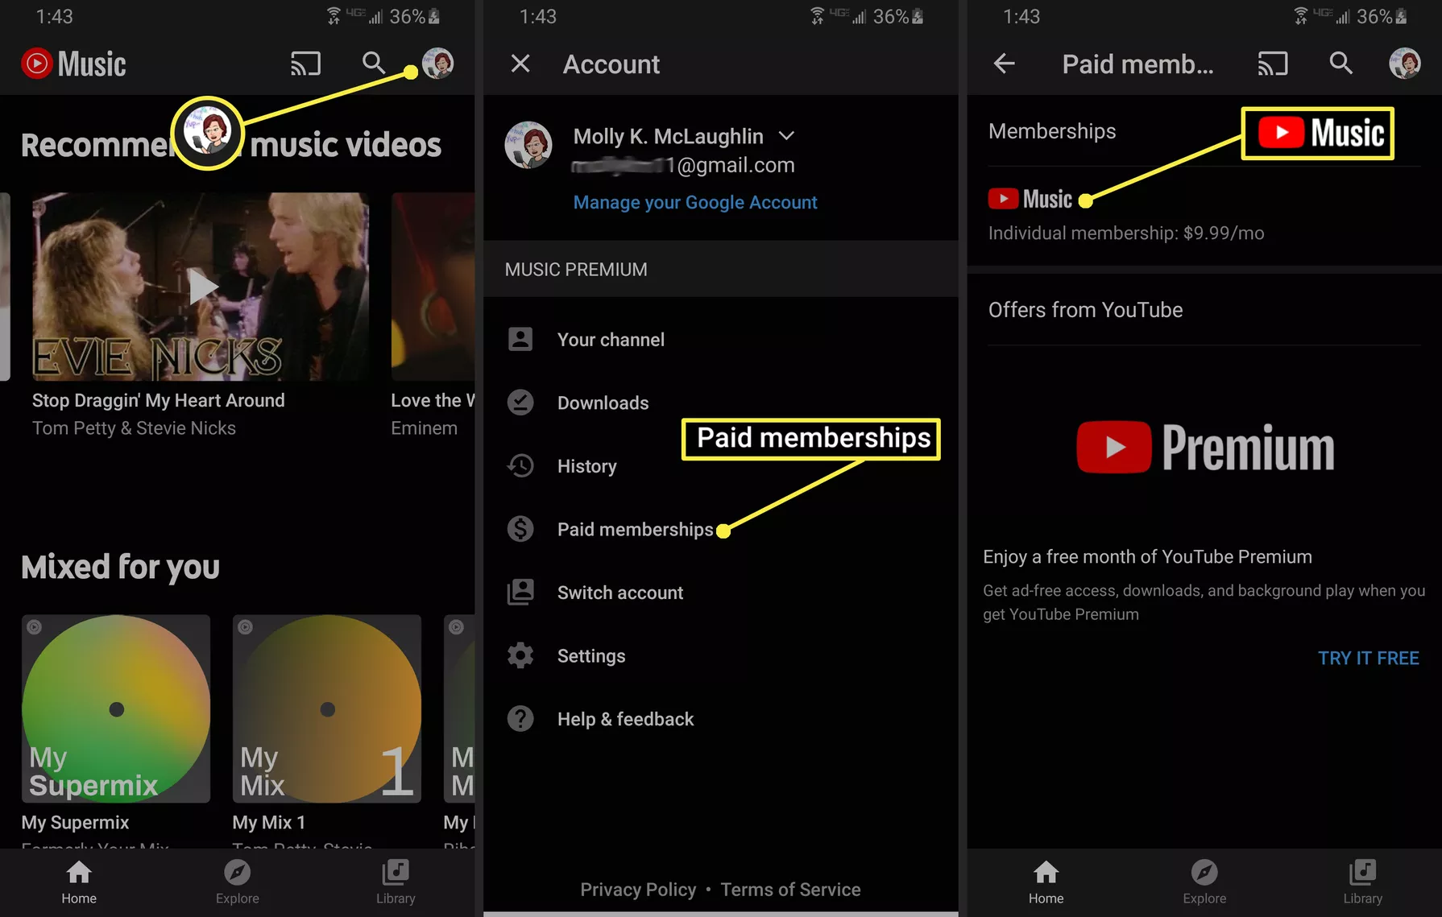This screenshot has height=917, width=1442.
Task: Open the Settings gear menu item
Action: tap(590, 656)
